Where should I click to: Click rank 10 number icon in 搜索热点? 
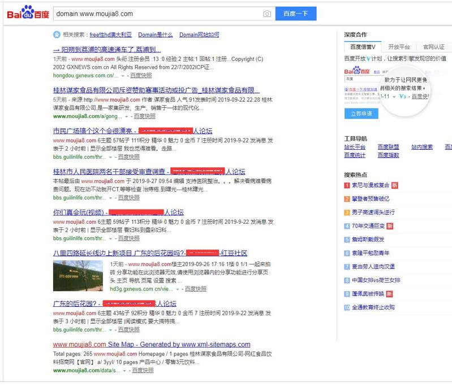(347, 307)
